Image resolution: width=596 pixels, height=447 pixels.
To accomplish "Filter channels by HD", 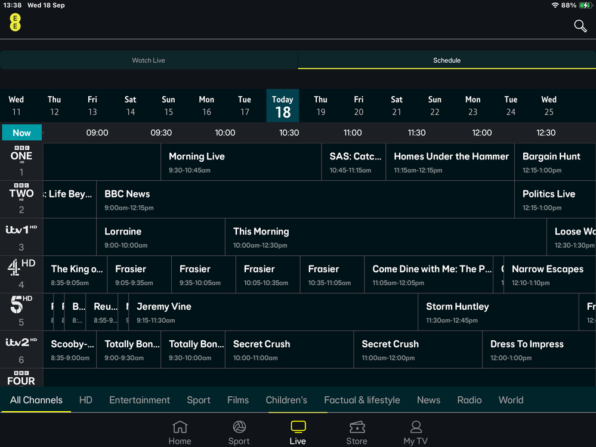I will (x=85, y=400).
